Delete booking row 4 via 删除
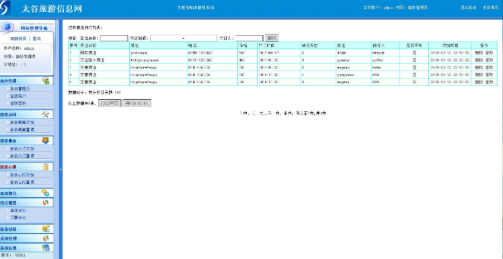This screenshot has width=503, height=259. [x=479, y=75]
